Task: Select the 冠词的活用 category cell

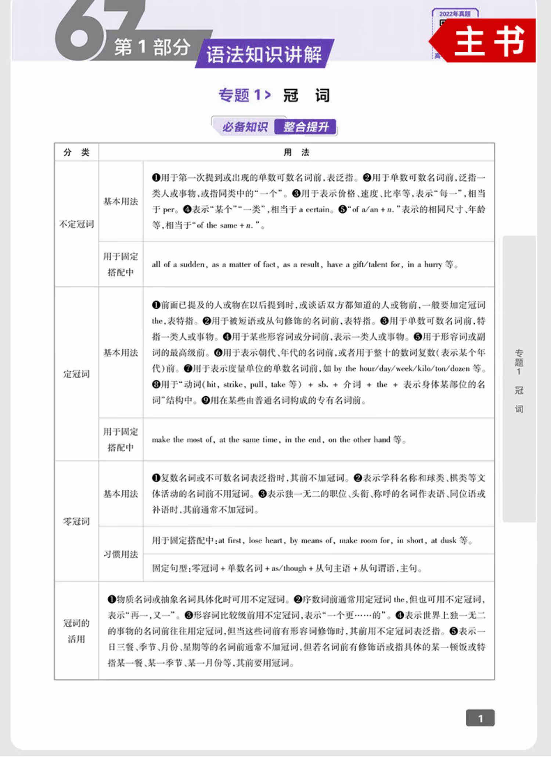Action: [76, 631]
